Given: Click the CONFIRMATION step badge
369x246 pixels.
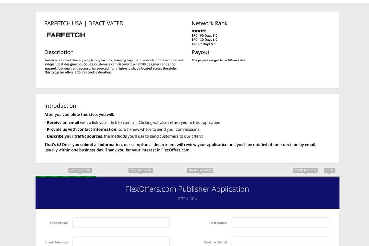Looking at the screenshot, I should click(305, 170).
